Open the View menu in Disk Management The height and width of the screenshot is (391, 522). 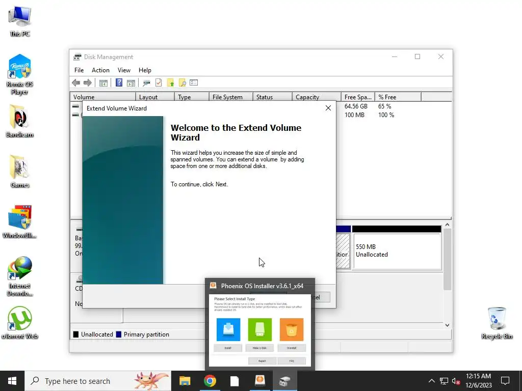coord(124,70)
